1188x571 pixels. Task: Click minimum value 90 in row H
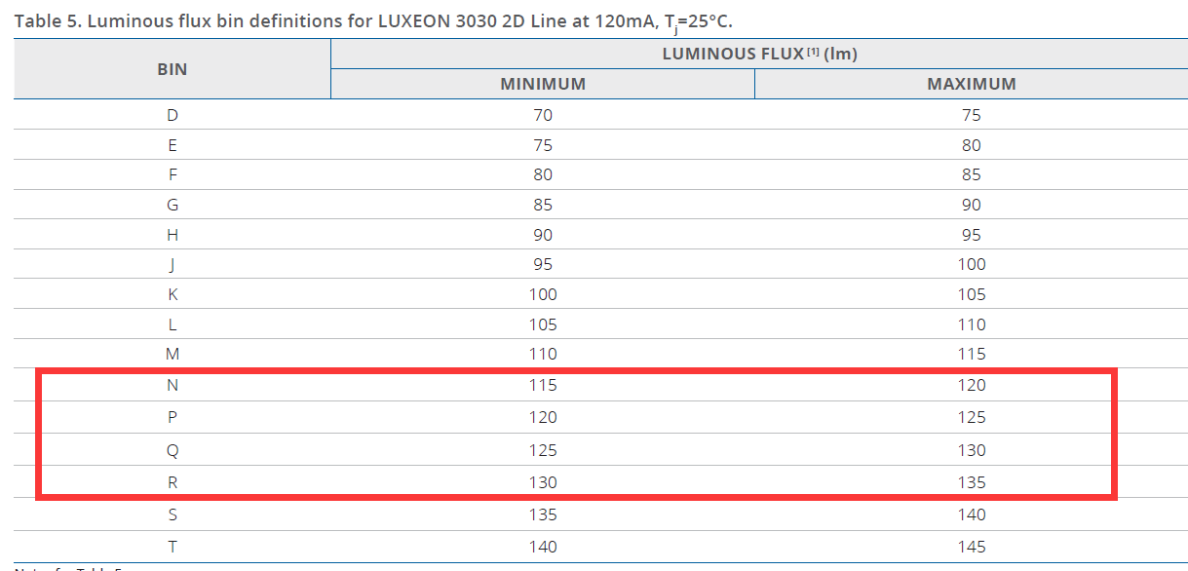pos(543,235)
